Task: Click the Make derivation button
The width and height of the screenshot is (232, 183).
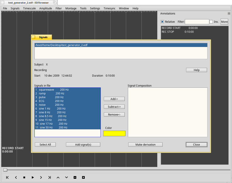Action: click(145, 145)
